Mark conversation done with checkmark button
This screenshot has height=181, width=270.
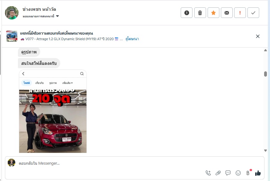[253, 13]
